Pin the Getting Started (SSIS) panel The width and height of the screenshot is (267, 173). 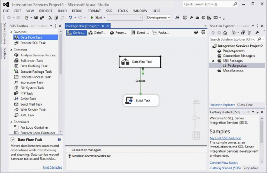258,112
